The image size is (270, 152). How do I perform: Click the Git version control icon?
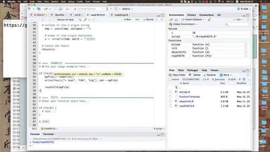click(x=107, y=9)
